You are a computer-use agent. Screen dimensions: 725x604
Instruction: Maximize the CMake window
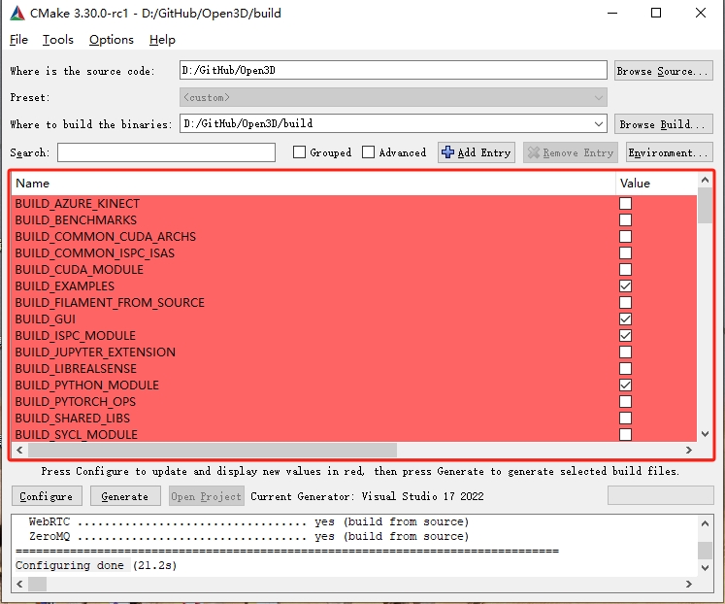656,13
